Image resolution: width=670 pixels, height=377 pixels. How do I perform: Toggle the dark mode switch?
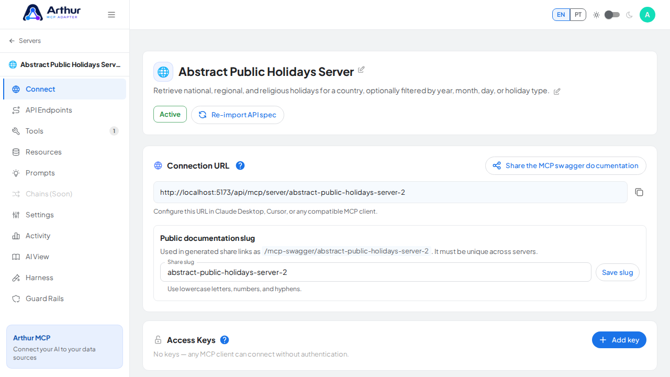612,15
